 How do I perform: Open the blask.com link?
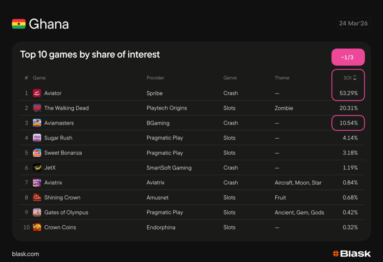[25, 254]
